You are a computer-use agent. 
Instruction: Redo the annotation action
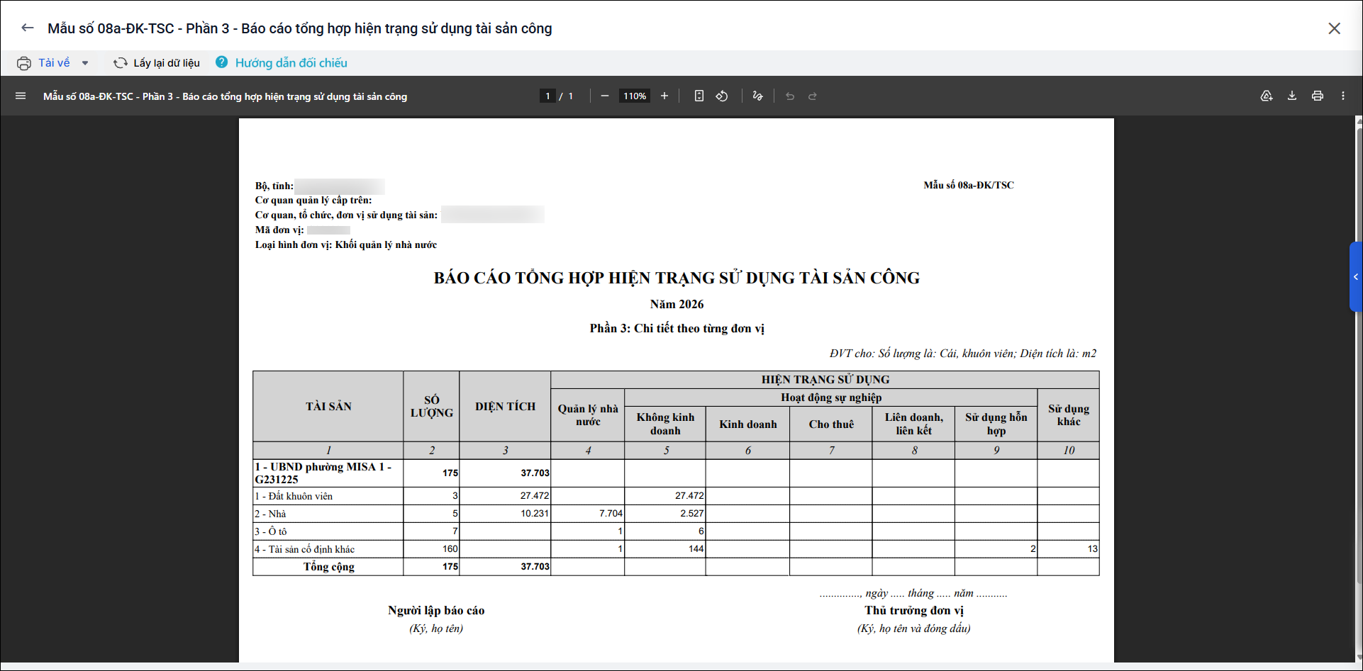[x=813, y=96]
